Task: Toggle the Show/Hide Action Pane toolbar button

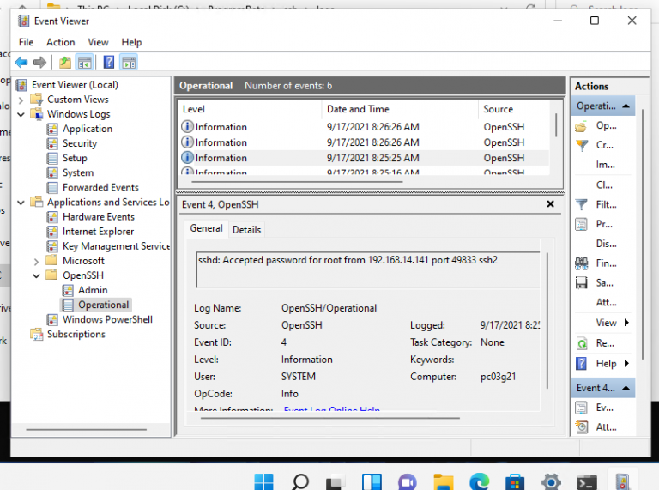Action: pyautogui.click(x=129, y=62)
